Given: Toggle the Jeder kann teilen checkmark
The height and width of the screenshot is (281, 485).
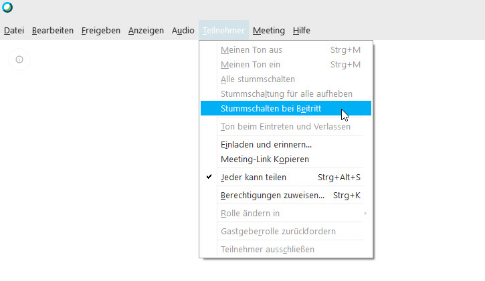Looking at the screenshot, I should (209, 177).
